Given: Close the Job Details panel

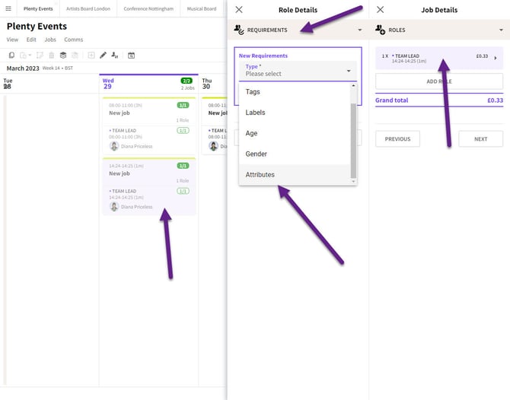Looking at the screenshot, I should point(381,10).
